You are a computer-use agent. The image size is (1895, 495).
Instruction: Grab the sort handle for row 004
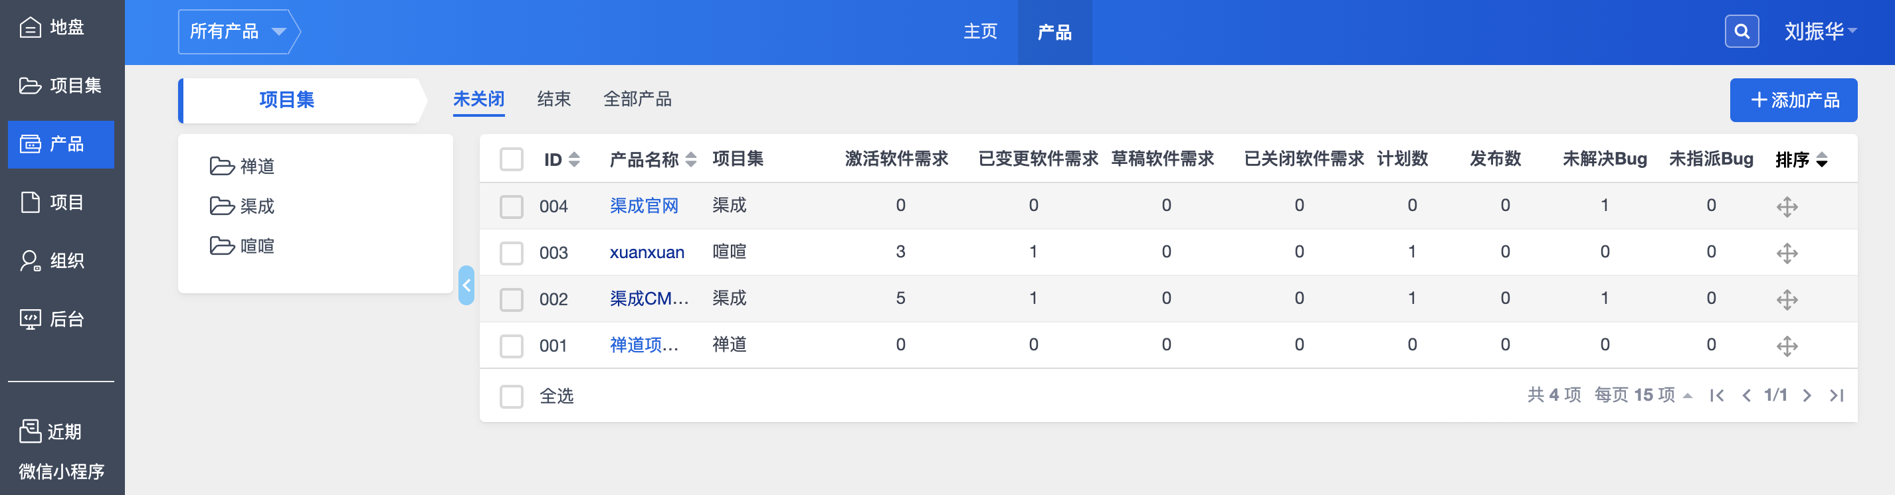point(1787,207)
